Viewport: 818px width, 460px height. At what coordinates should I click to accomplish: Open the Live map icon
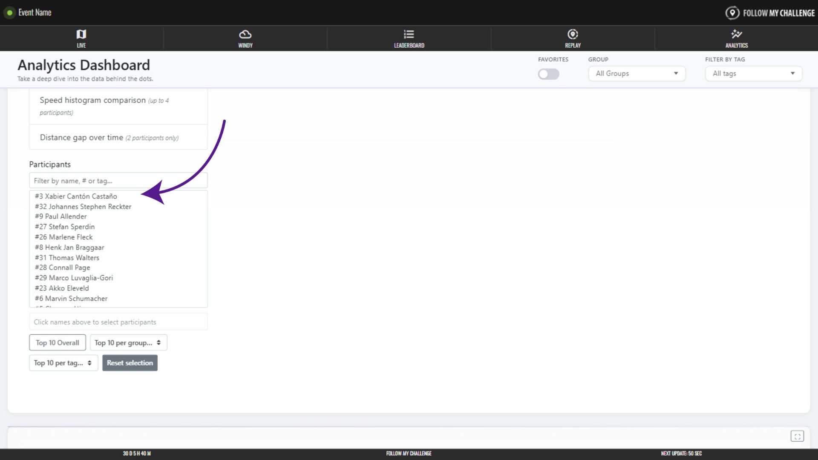pyautogui.click(x=81, y=34)
